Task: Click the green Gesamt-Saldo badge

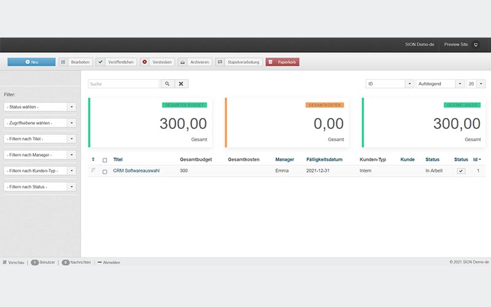Action: click(462, 105)
